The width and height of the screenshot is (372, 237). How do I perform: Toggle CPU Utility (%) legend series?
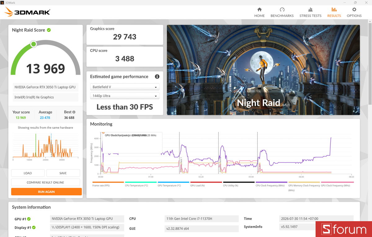(x=239, y=184)
